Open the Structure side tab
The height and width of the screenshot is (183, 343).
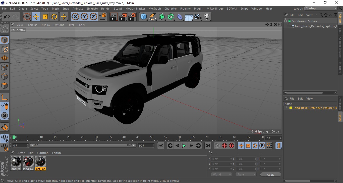tap(340, 67)
